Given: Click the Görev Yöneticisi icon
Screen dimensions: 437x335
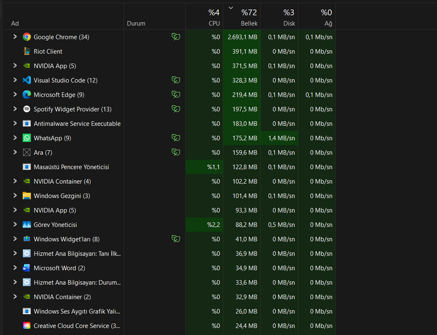Looking at the screenshot, I should pos(27,225).
